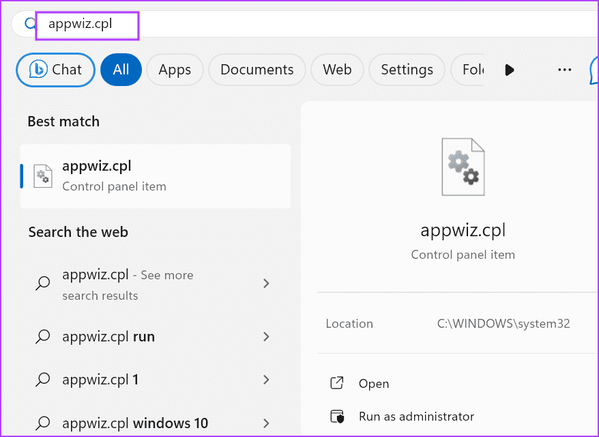Switch to the Web filter tab
The width and height of the screenshot is (599, 437).
(337, 70)
